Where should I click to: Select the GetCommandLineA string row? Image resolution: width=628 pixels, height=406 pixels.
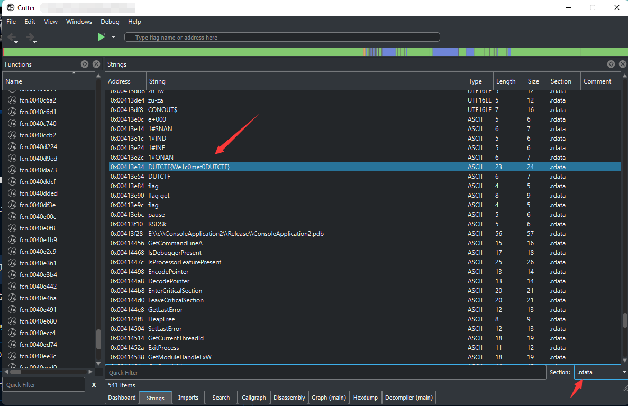pos(365,243)
